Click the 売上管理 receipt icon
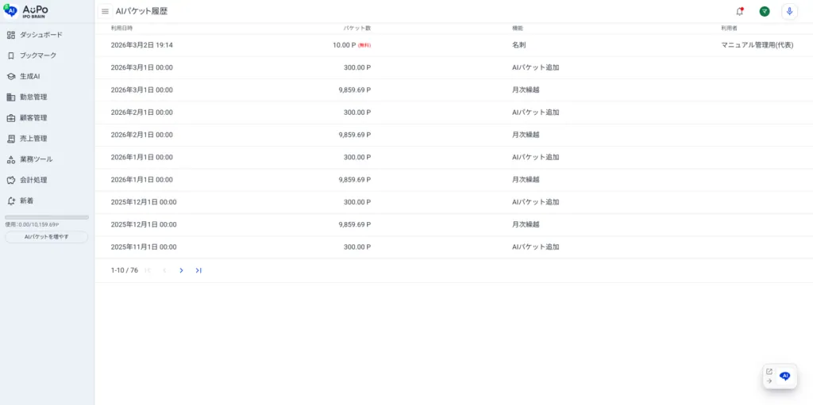 pos(11,138)
